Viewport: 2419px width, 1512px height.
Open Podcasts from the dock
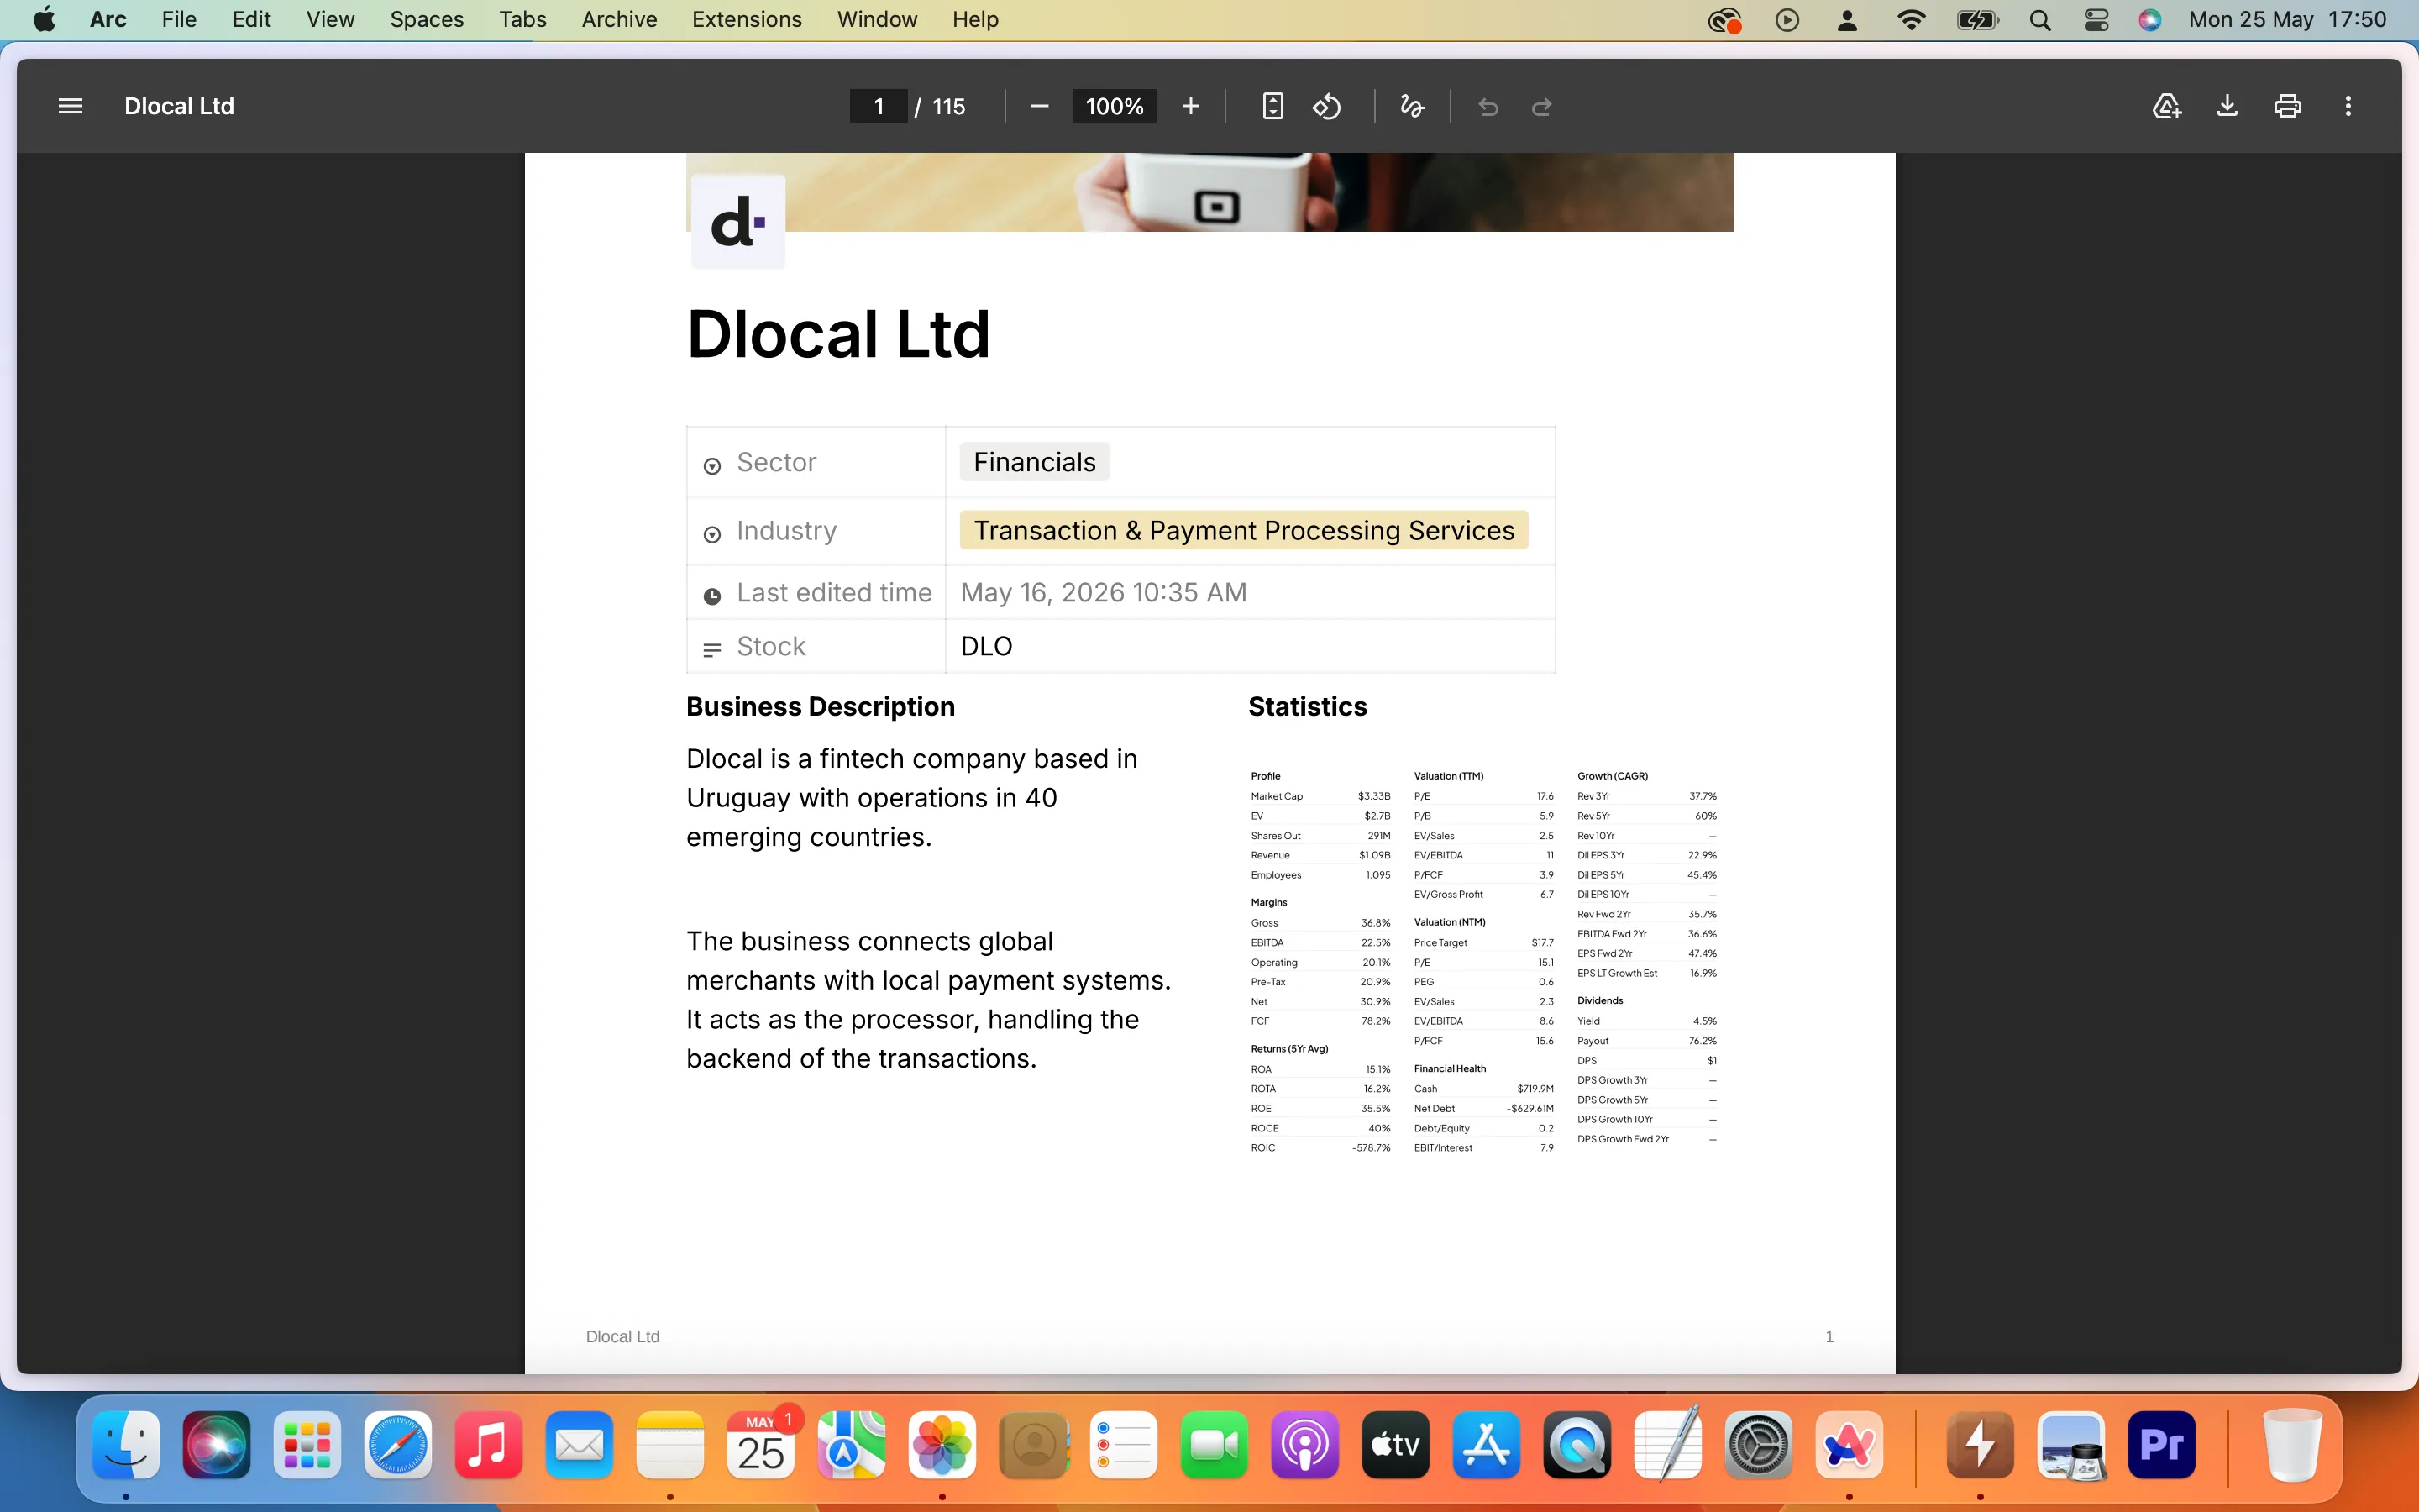click(x=1305, y=1444)
